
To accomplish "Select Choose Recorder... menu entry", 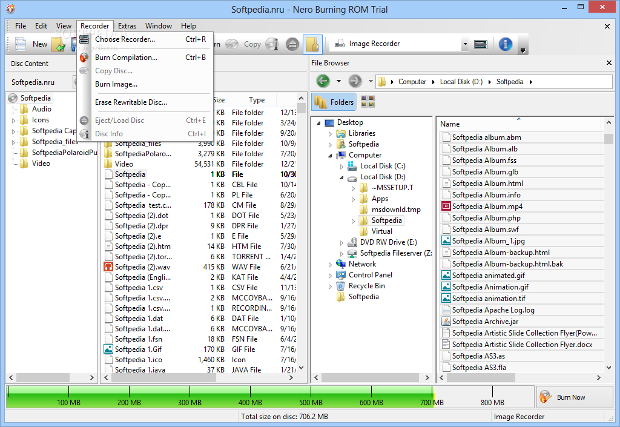I will point(145,39).
